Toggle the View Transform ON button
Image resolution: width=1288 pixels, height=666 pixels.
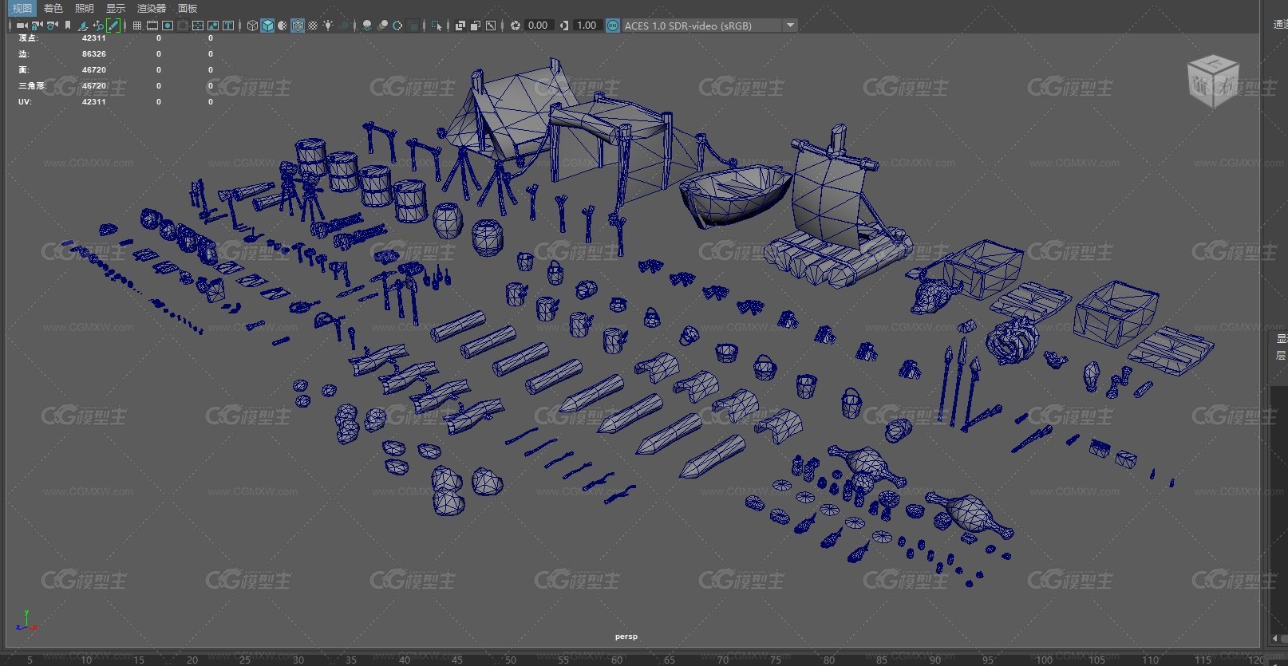click(x=613, y=26)
